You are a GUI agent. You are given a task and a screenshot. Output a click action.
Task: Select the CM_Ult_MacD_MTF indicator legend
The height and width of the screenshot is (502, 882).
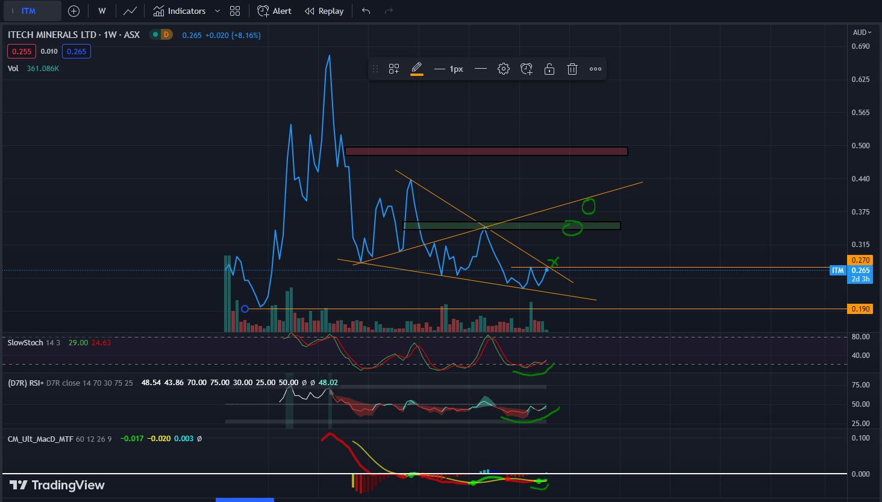tap(59, 439)
